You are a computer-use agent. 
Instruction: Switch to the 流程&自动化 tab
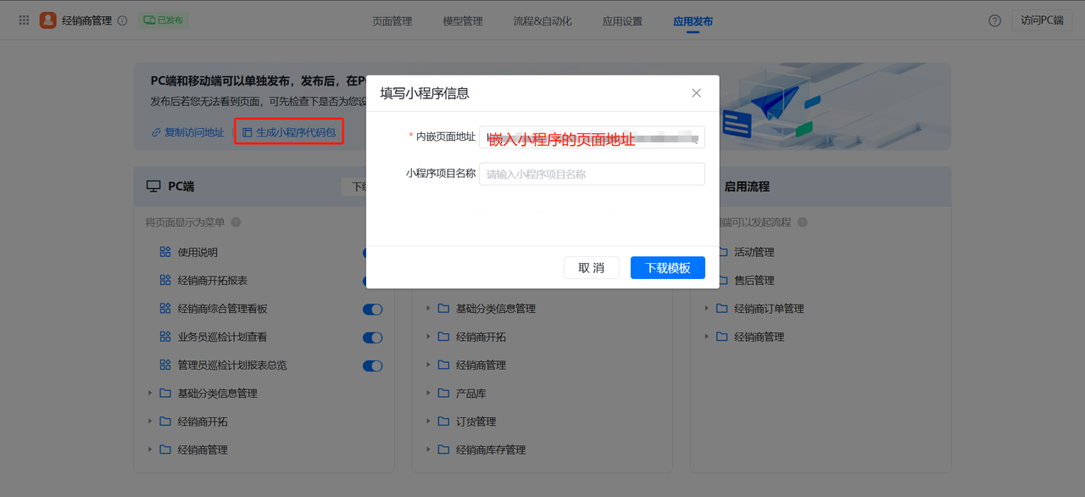coord(542,21)
